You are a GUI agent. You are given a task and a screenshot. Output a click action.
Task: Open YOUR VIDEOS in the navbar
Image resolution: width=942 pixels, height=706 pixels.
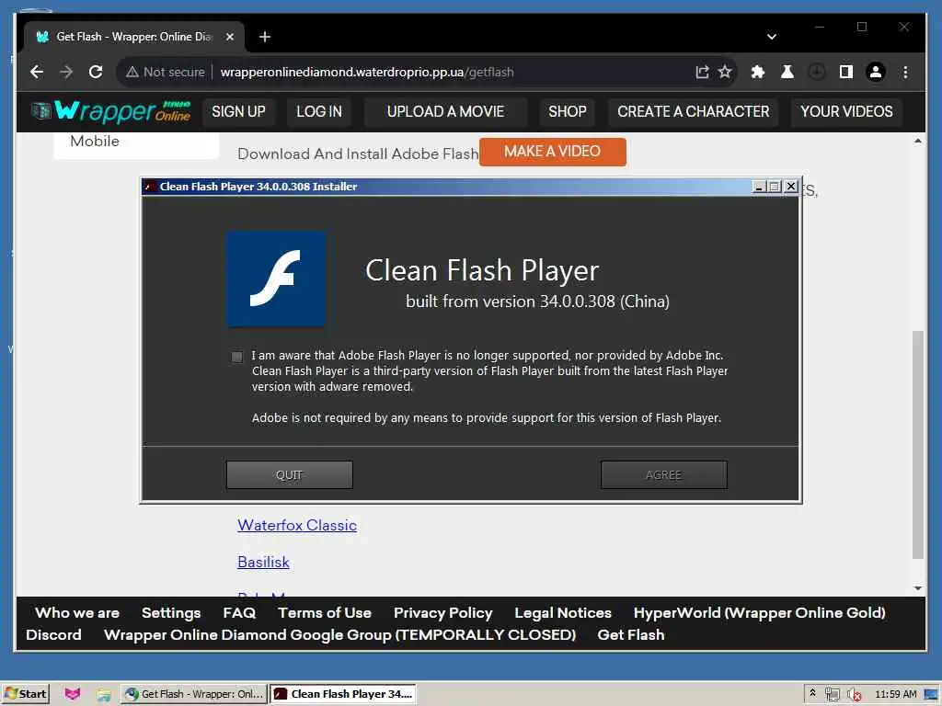click(846, 111)
